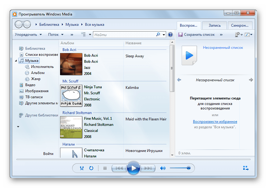This screenshot has width=267, height=188.
Task: Select the Музыка tree node
Action: point(29,61)
